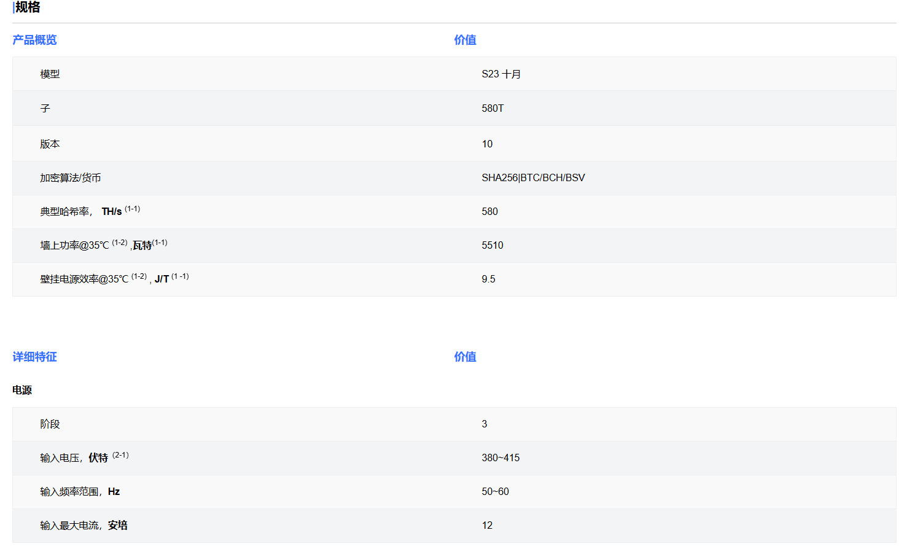Click the 输入最大电流 安培 label
The width and height of the screenshot is (907, 549).
click(x=84, y=526)
